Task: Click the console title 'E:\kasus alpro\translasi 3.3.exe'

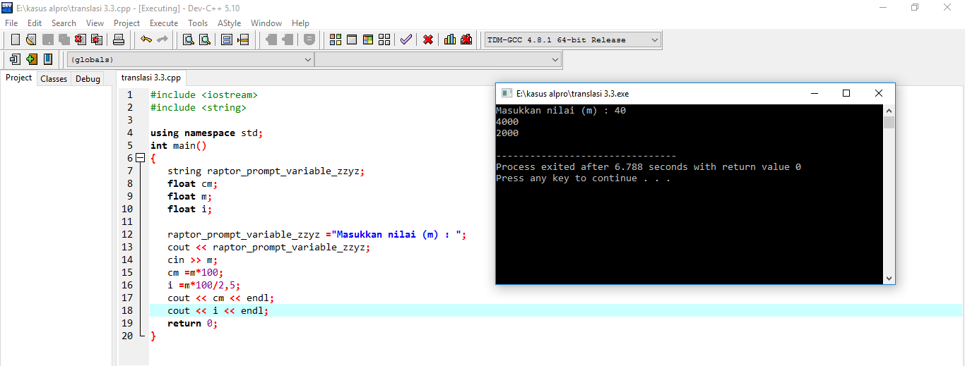Action: [x=573, y=93]
